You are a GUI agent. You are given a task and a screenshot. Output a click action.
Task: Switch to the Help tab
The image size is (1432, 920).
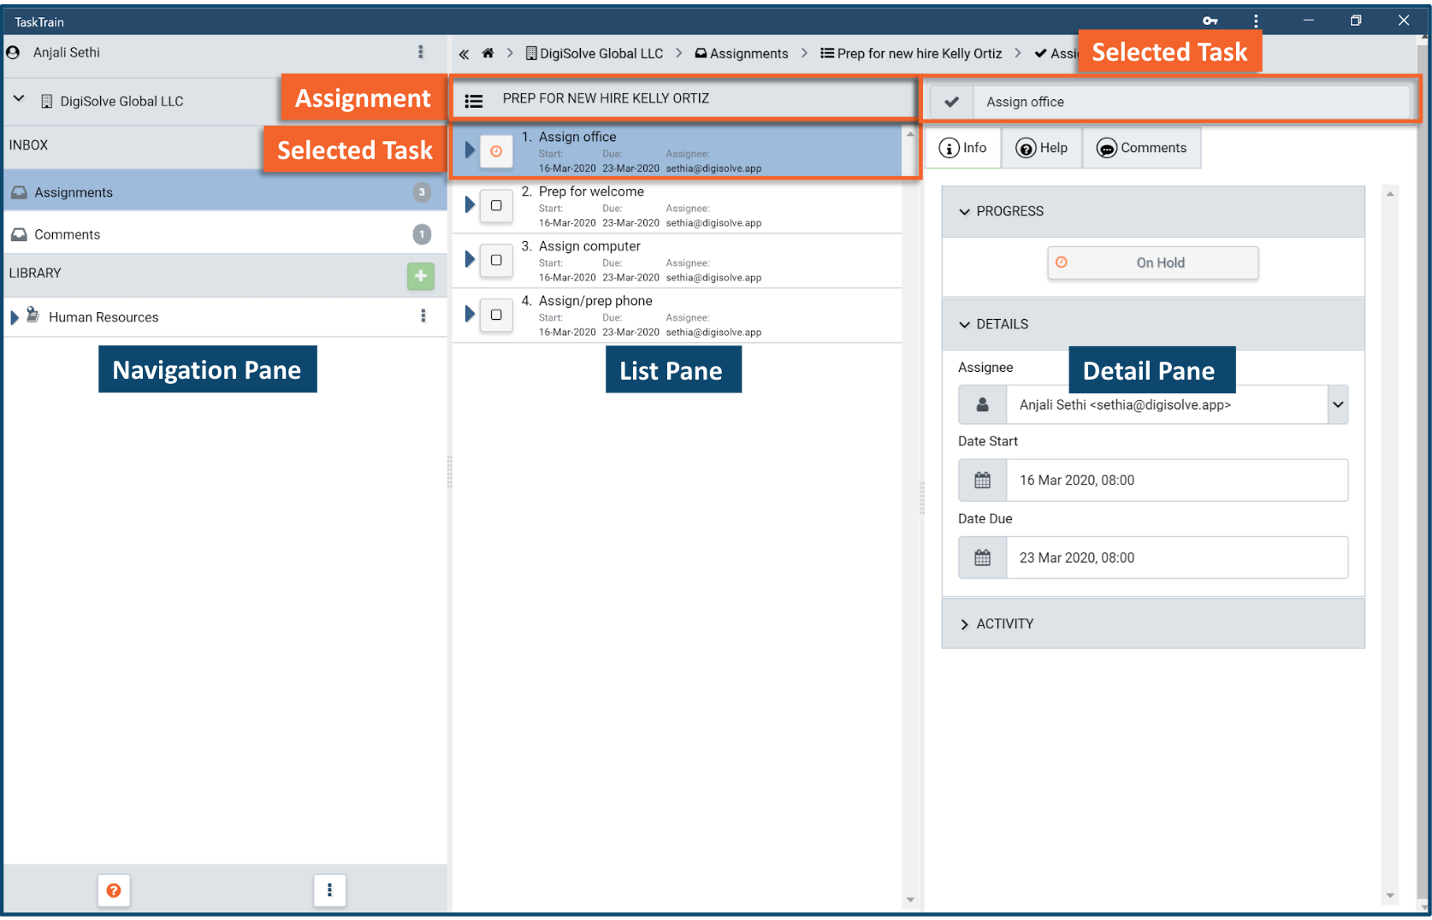pyautogui.click(x=1042, y=148)
